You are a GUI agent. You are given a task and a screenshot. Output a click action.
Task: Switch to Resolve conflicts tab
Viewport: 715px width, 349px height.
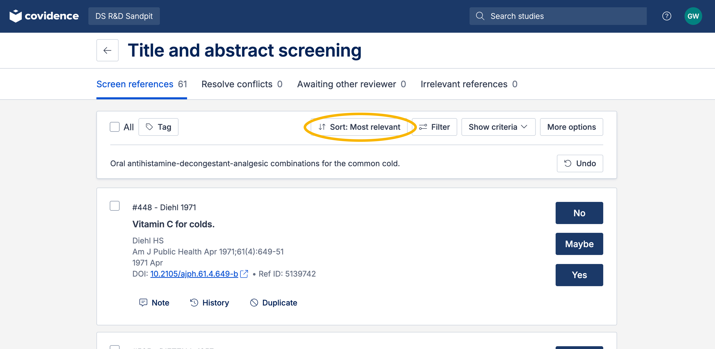[242, 84]
